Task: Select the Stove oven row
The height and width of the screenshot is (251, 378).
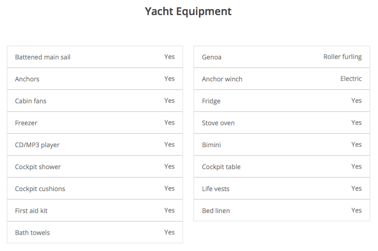Action: (x=281, y=123)
